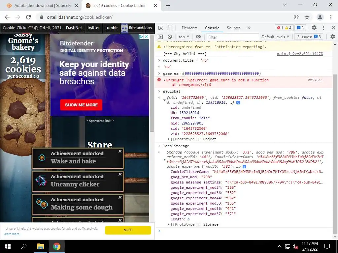The image size is (338, 253).
Task: Open File Explorer from taskbar
Action: (x=40, y=246)
